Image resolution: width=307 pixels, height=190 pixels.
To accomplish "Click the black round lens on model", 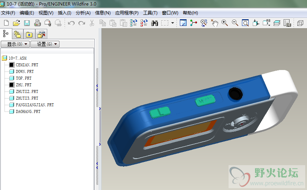I will (x=236, y=94).
